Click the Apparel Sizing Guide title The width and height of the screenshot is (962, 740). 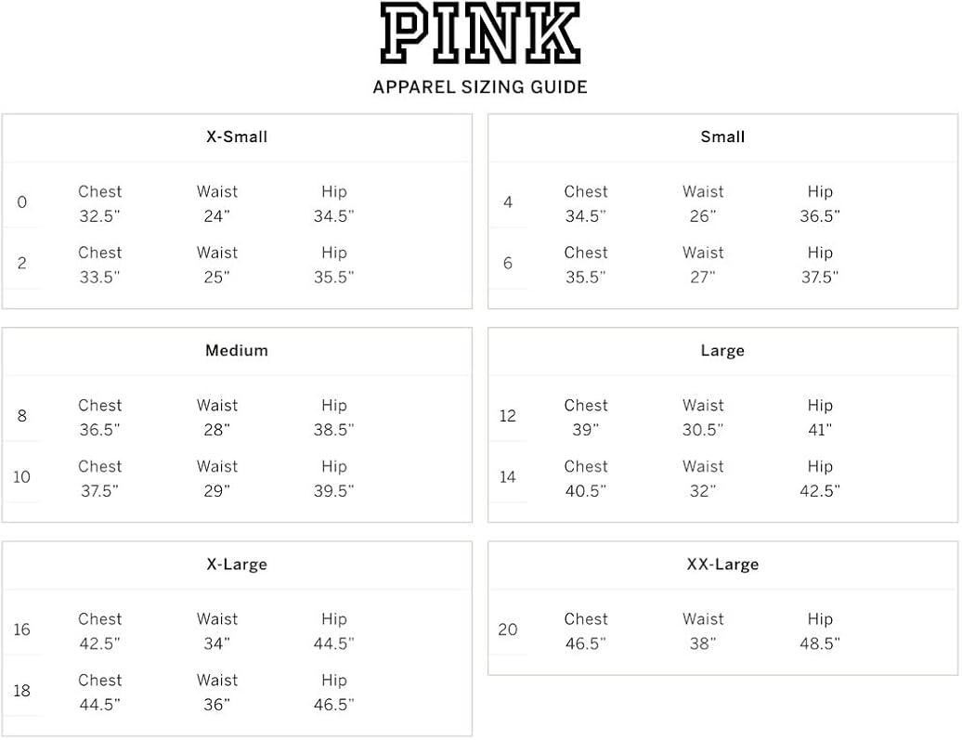480,87
